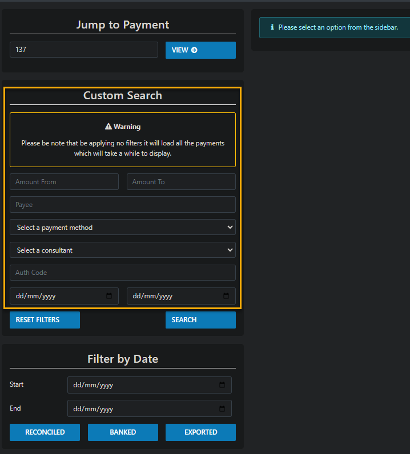Expand the payment method dropdown
Screen dimensions: 410x454
122,228
